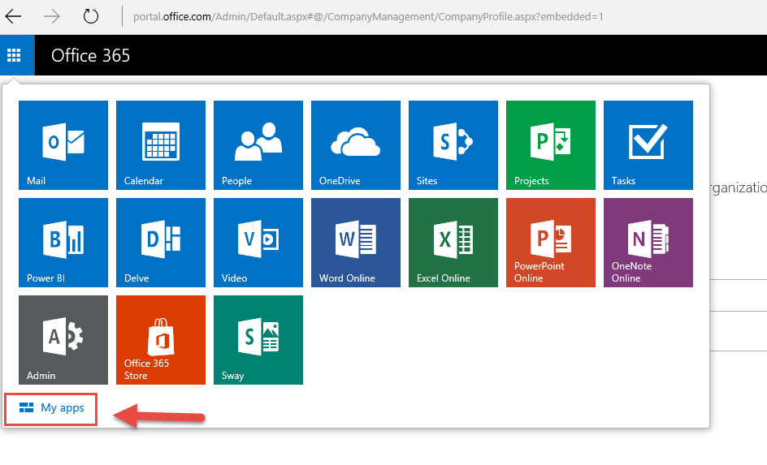Open the People app tile
The image size is (767, 465).
(x=258, y=145)
